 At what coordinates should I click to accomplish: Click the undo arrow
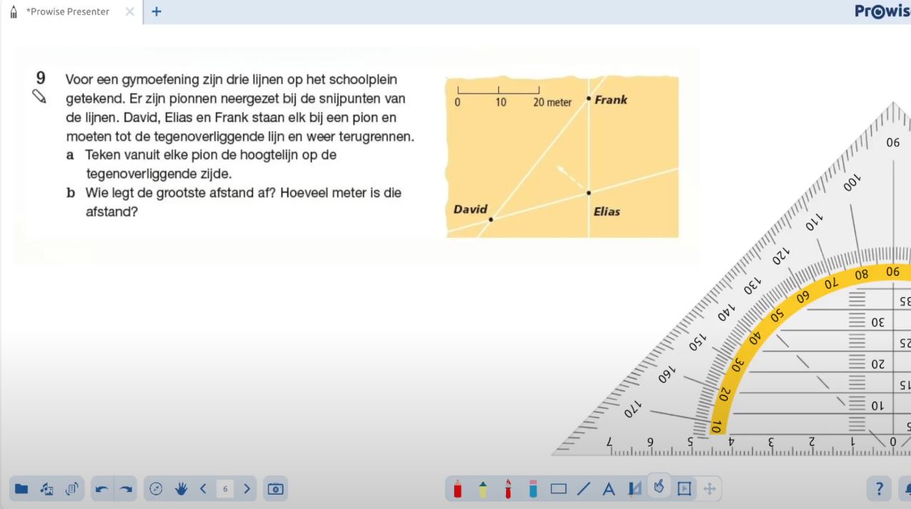(102, 488)
